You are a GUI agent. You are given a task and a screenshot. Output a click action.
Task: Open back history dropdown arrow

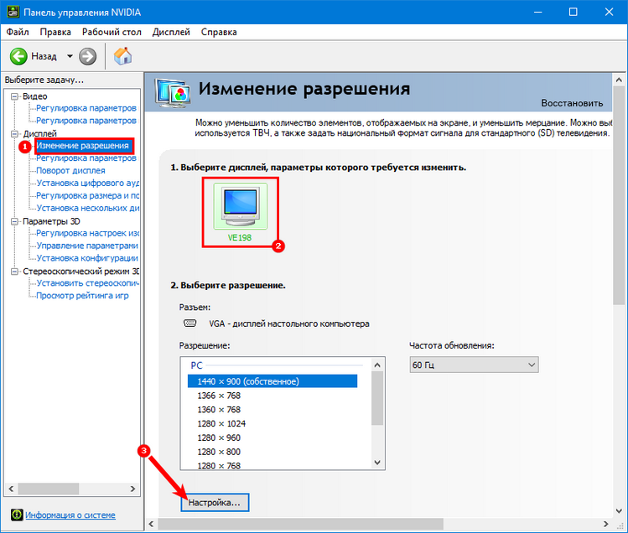coord(70,56)
